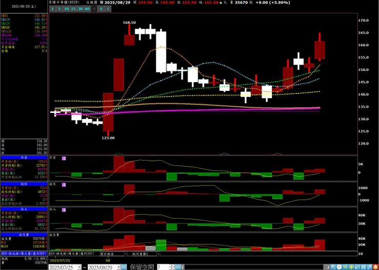Select the 1-minute timeframe button
This screenshot has height=270, width=379.
(x=53, y=9)
